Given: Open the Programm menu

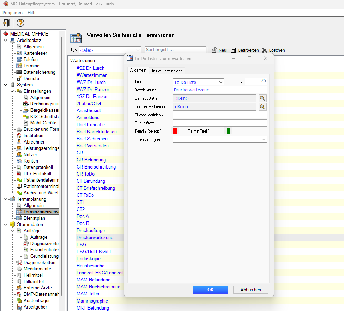Looking at the screenshot, I should pos(12,12).
